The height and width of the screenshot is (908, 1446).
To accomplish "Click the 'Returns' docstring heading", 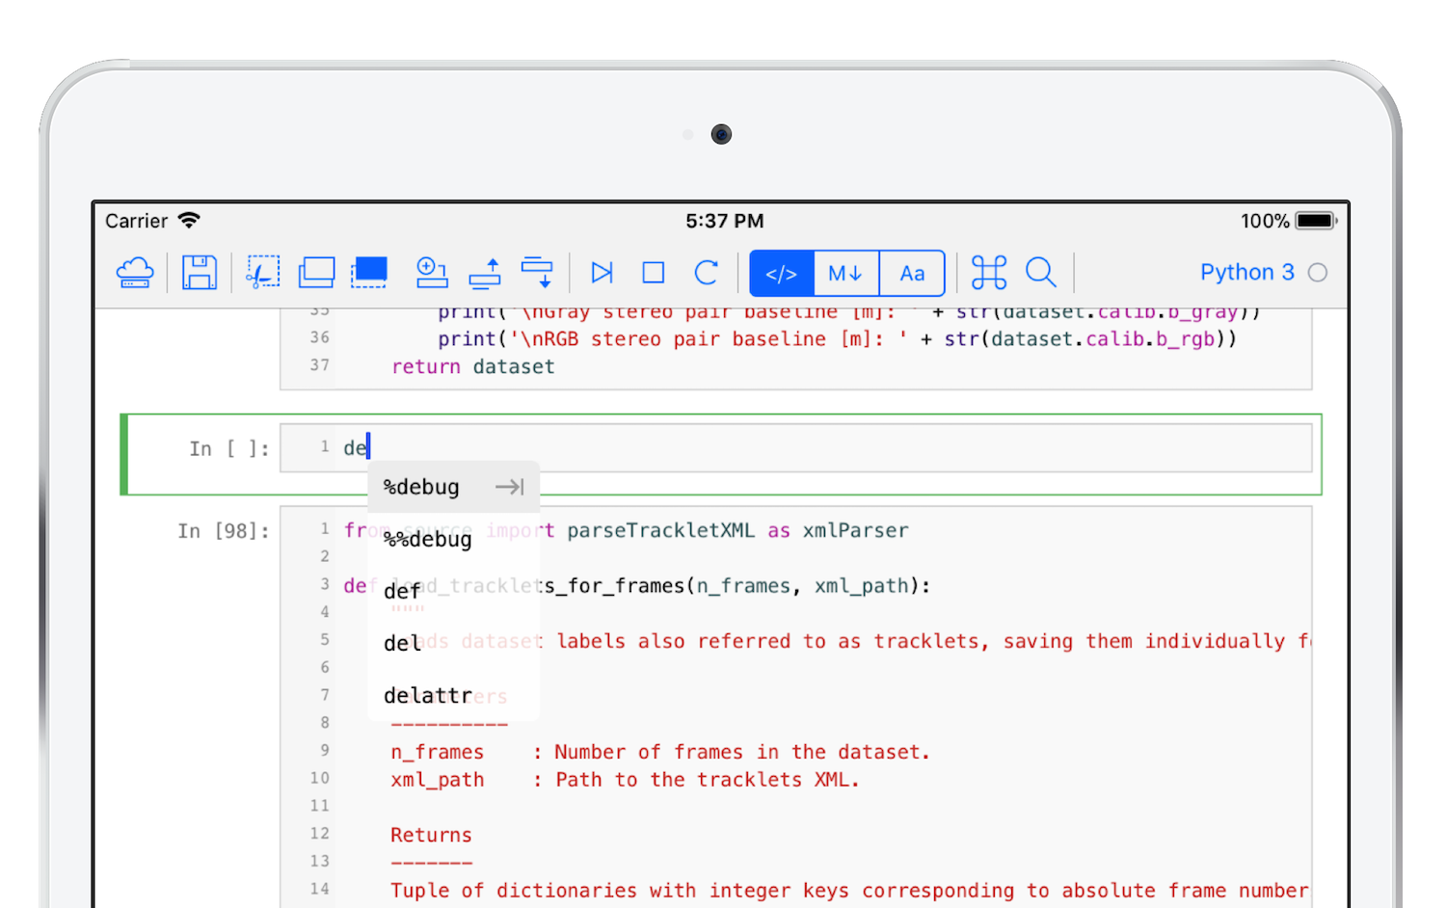I will (x=431, y=835).
